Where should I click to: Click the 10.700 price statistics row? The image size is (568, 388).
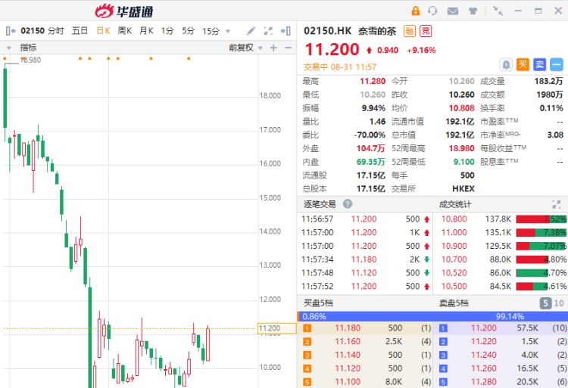coord(501,259)
